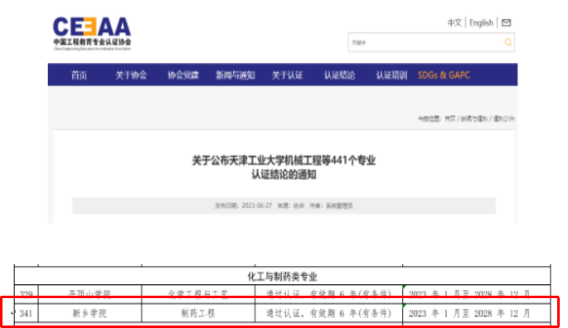Open SDGs & GAPC navigation item
Screen dimensions: 568x328
[444, 75]
